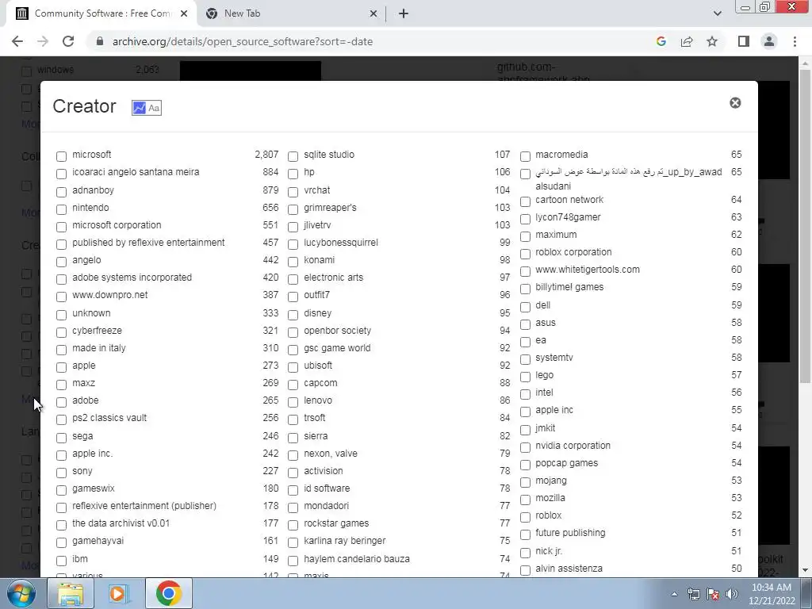Share this page via toolbar icon
Screen dimensions: 812x609
tap(687, 41)
